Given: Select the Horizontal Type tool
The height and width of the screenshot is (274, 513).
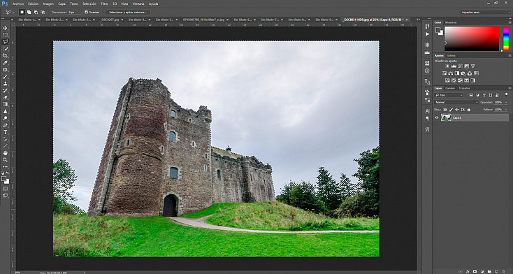Looking at the screenshot, I should coord(5,132).
